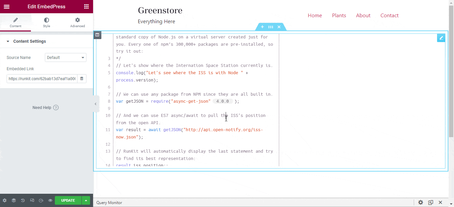Click the Embedded Link URL field
This screenshot has width=454, height=207.
(42, 79)
